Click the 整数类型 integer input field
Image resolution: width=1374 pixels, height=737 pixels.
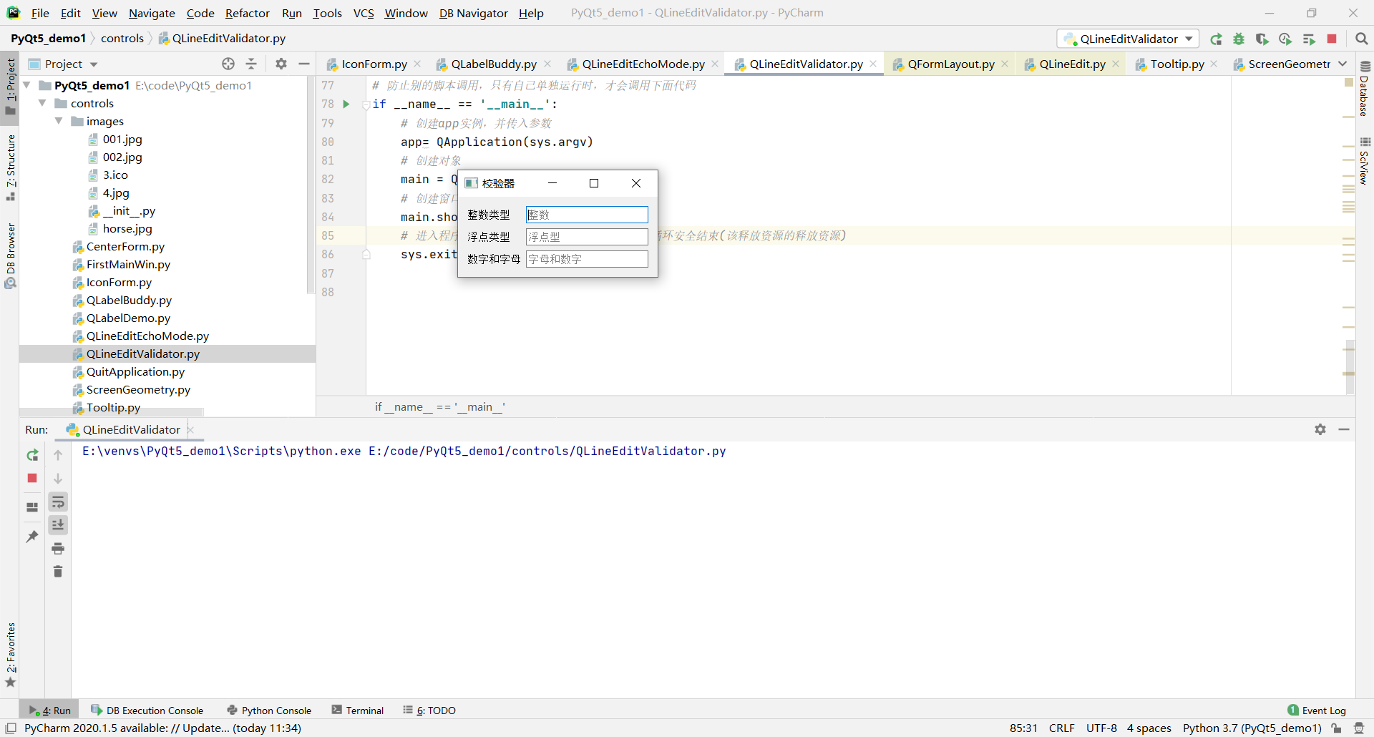[x=587, y=215]
